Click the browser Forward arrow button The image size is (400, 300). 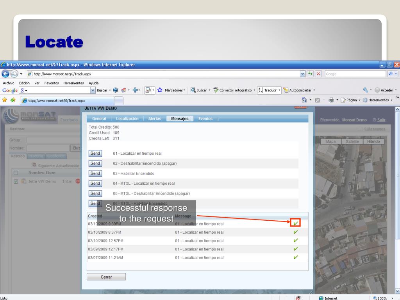[14, 74]
